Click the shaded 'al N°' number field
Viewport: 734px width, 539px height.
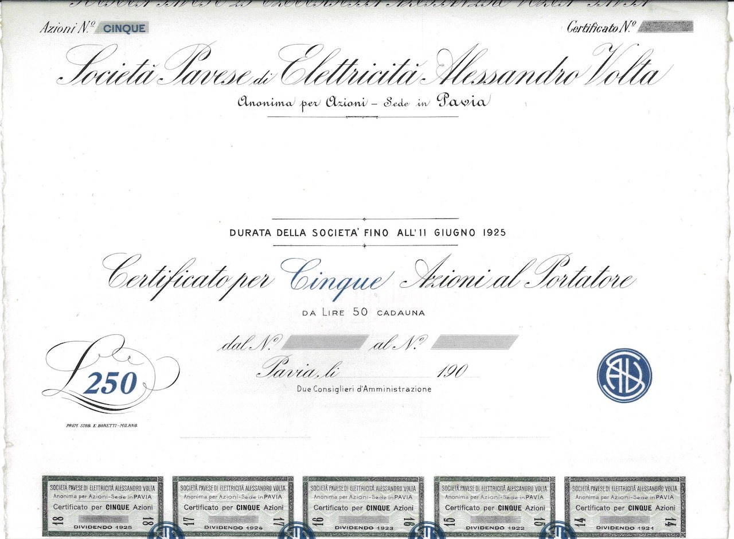[474, 342]
